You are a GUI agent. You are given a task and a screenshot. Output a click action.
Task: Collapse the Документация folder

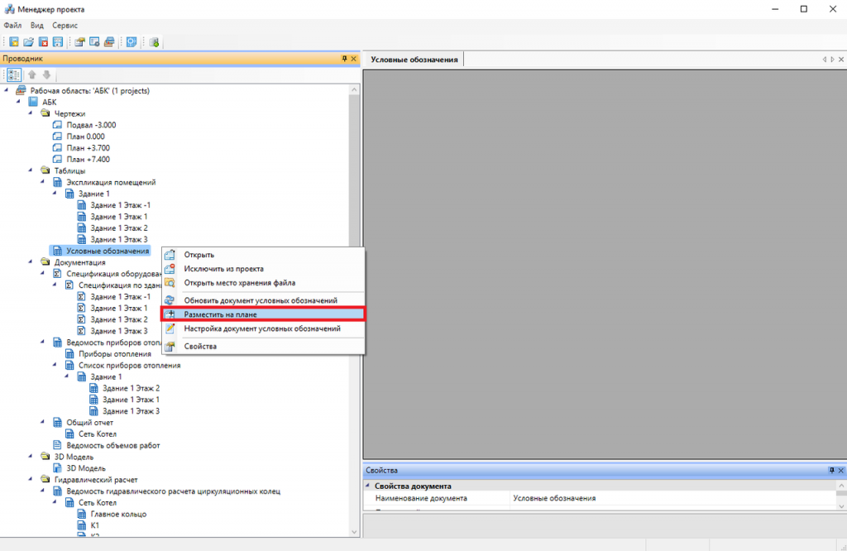tap(31, 261)
